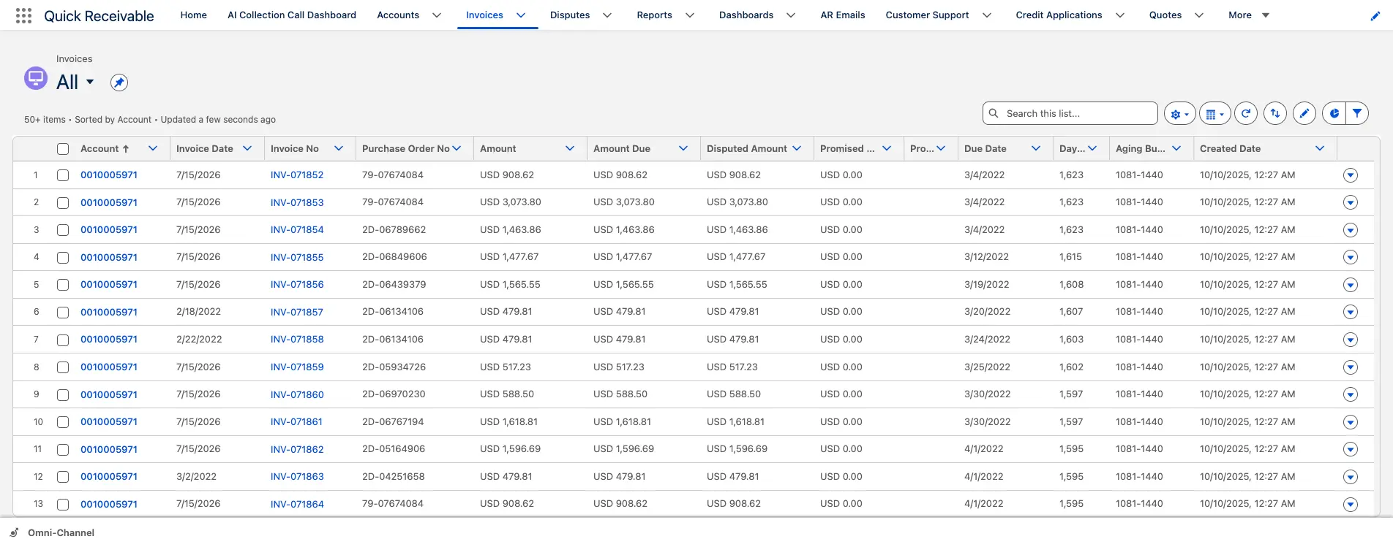The width and height of the screenshot is (1393, 547).
Task: Expand the Disputes nav dropdown chevron
Action: 607,15
